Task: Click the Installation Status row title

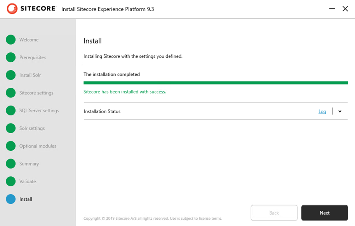Action: click(102, 111)
